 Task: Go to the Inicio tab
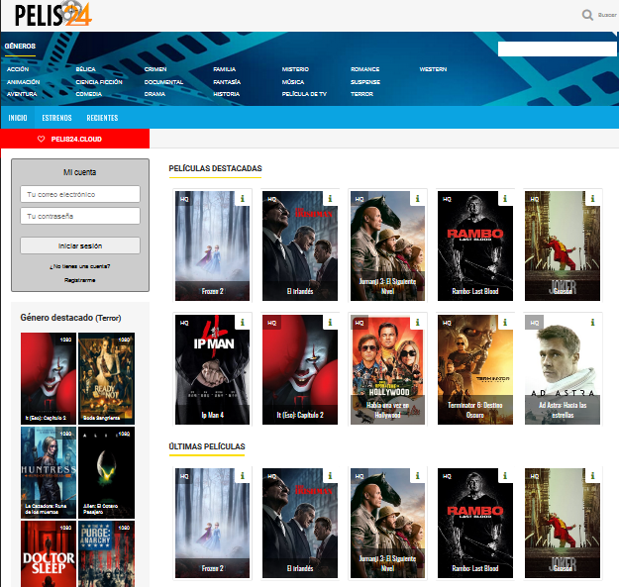coord(18,118)
